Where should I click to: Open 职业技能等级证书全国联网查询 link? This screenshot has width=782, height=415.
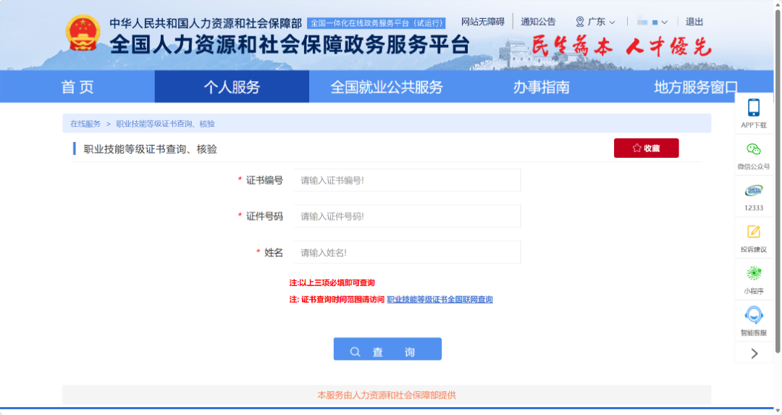click(440, 299)
